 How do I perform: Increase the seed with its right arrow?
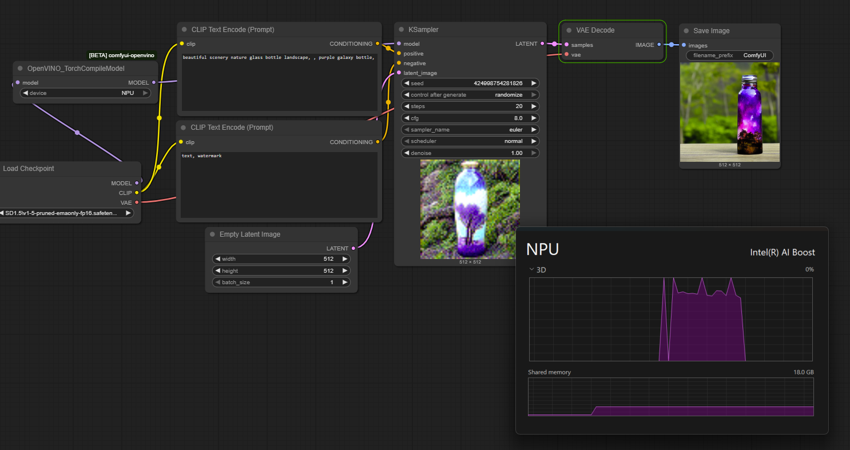pos(534,83)
